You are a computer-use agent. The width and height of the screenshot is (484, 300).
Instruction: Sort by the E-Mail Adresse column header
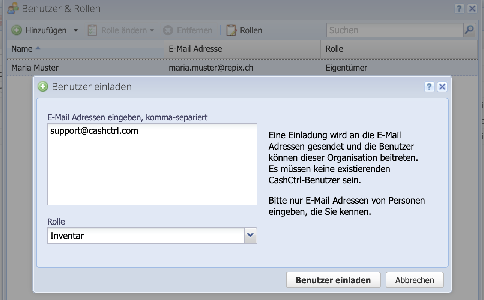click(x=195, y=49)
